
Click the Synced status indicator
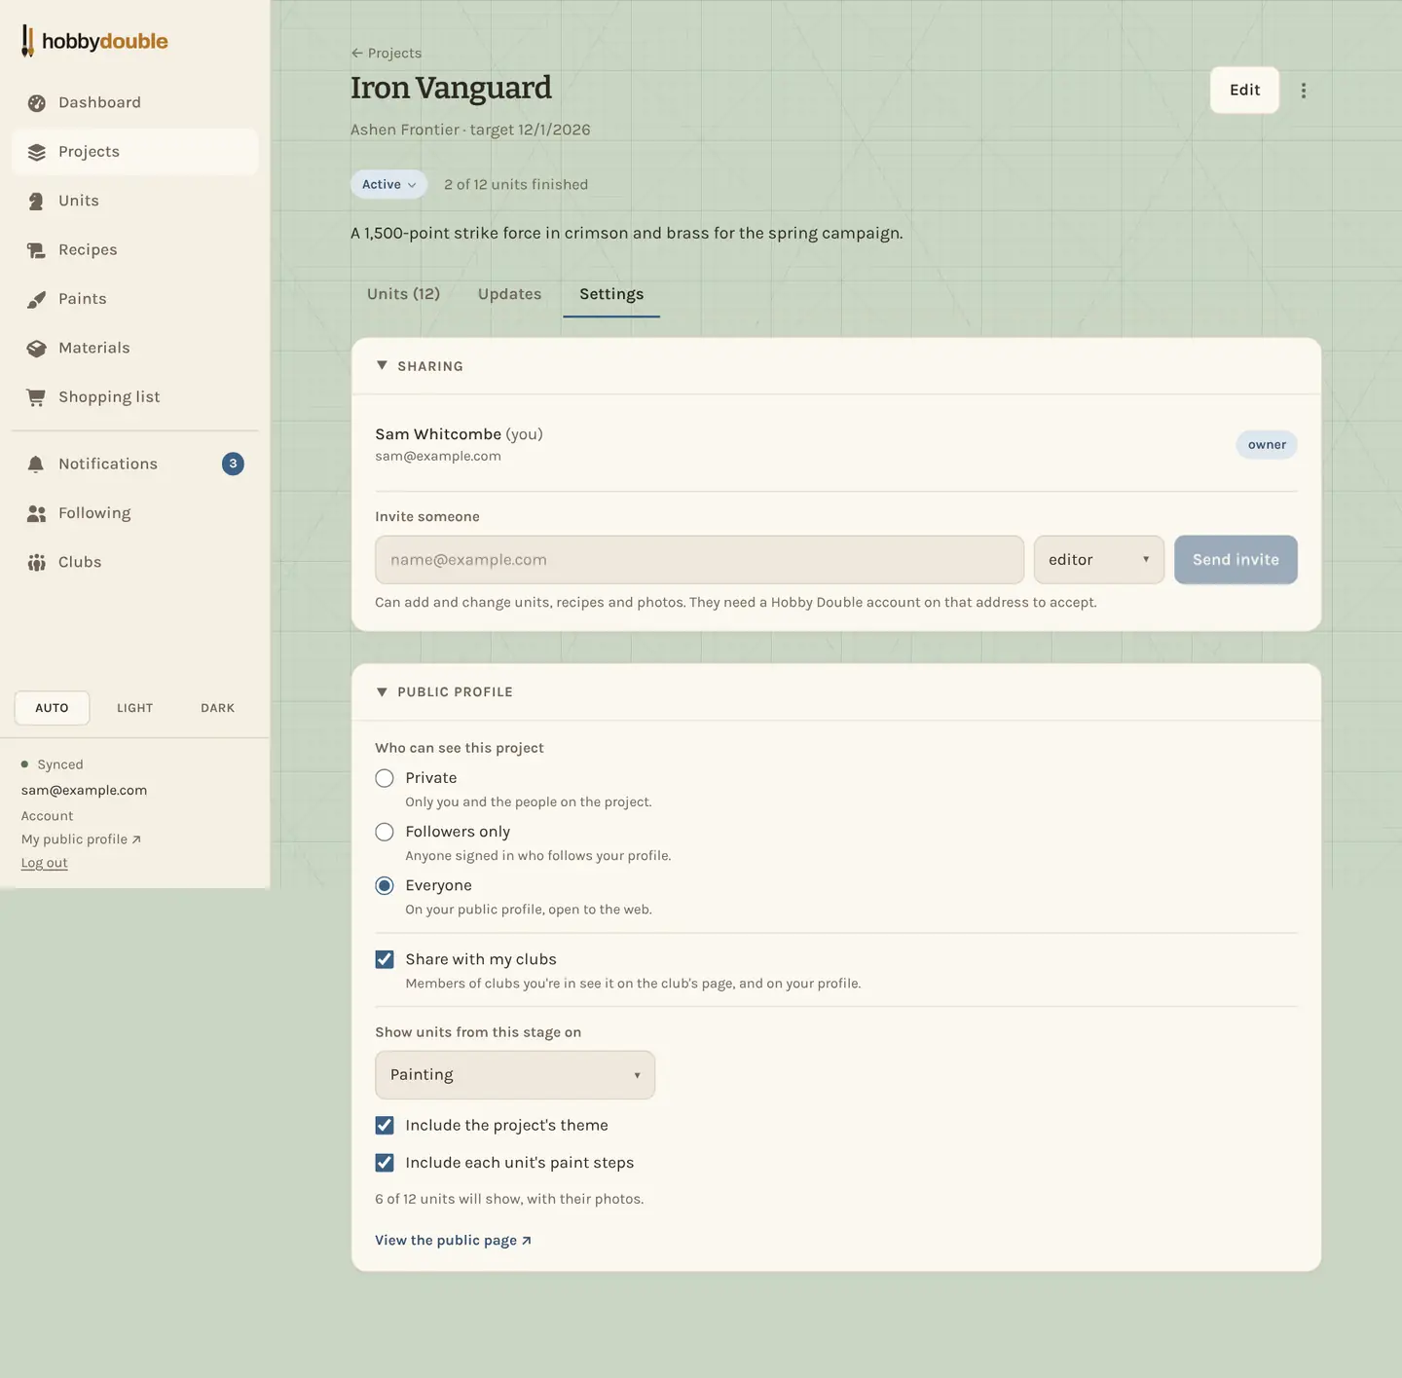[x=53, y=764]
